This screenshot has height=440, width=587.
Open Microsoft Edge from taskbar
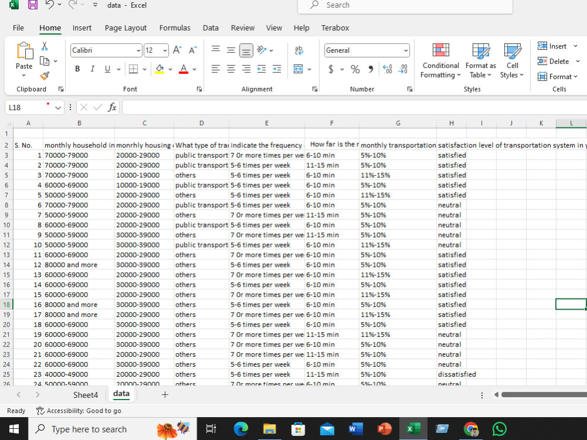tap(241, 429)
